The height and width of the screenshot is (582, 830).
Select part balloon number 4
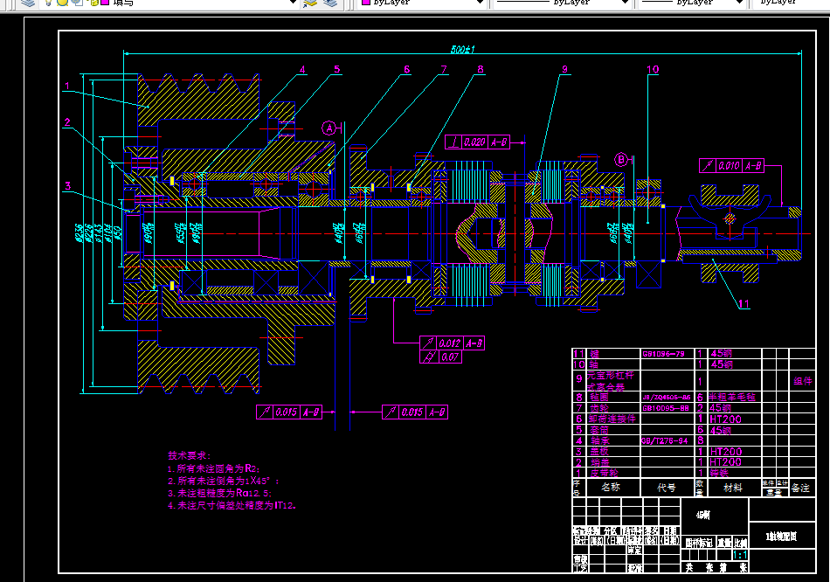tap(302, 69)
